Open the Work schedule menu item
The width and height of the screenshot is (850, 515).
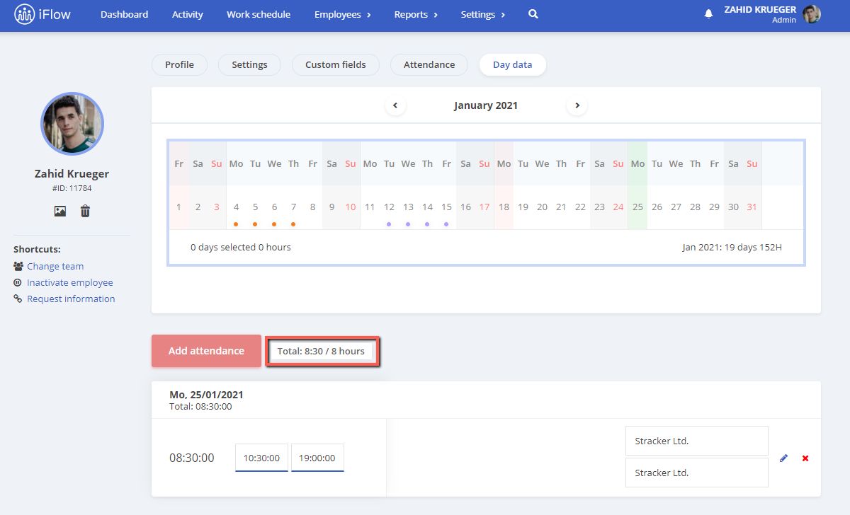259,14
